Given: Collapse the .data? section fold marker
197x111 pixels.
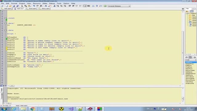Looking at the screenshot, I should (x=6, y=23).
